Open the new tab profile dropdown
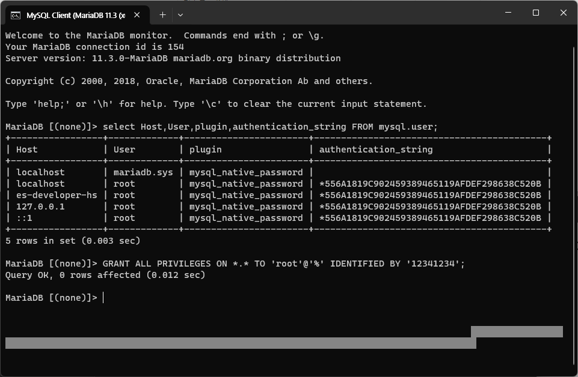578x377 pixels. tap(180, 15)
